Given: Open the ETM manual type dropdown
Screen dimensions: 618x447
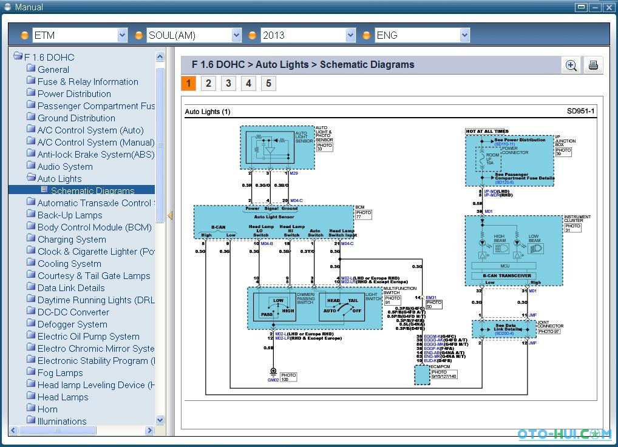Looking at the screenshot, I should coord(123,35).
